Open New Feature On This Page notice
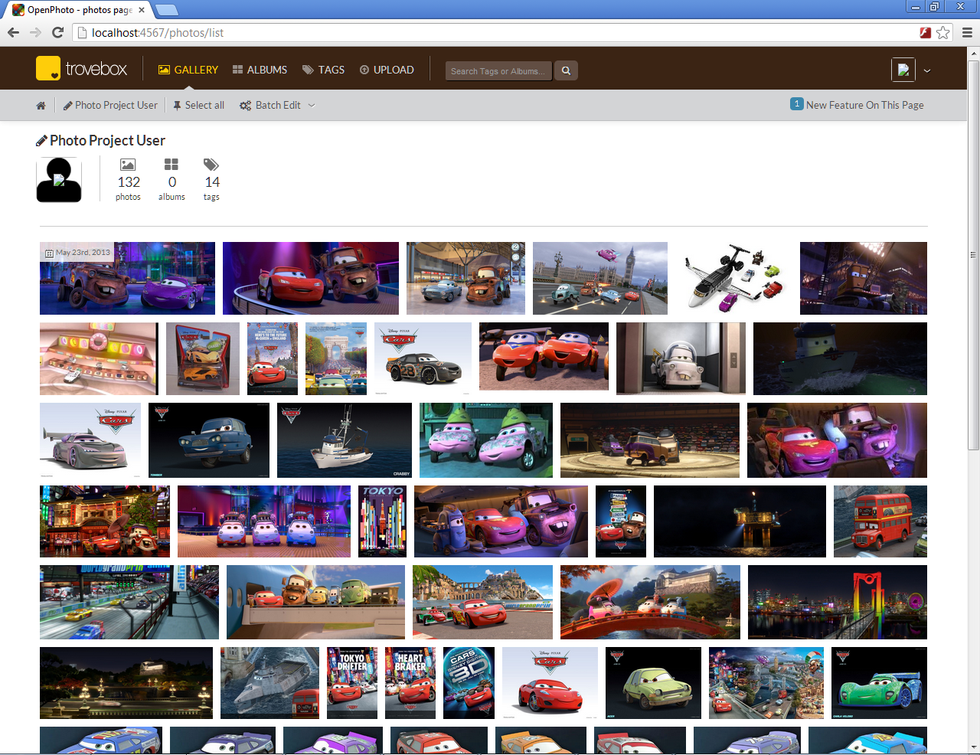This screenshot has height=755, width=980. click(x=857, y=105)
